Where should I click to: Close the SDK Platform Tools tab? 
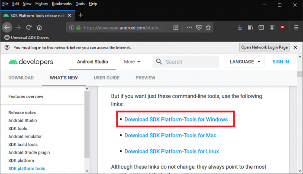[x=70, y=16]
